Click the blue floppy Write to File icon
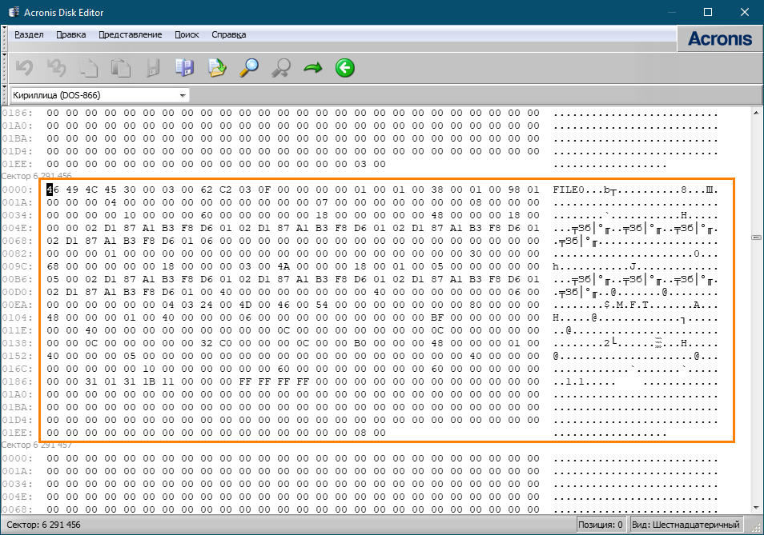Viewport: 764px width, 535px height. (184, 68)
